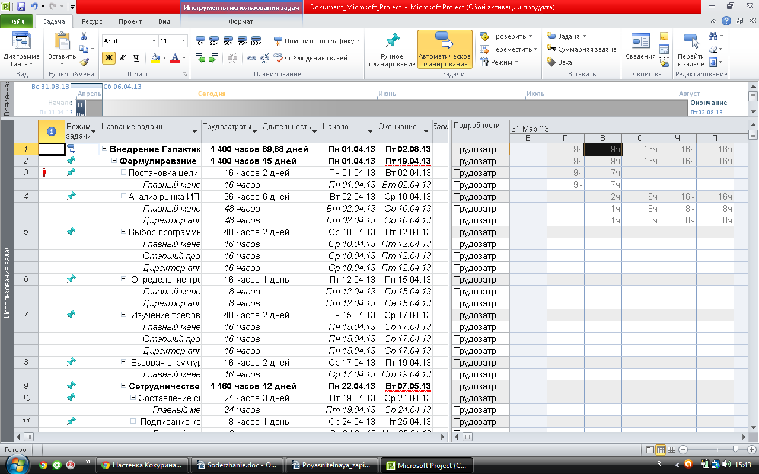759x474 pixels.
Task: Collapse the Сотрудничество summary task
Action: pos(123,386)
